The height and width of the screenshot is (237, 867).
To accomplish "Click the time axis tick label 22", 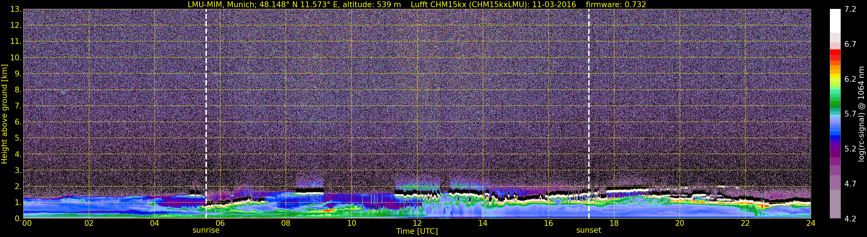I will tap(745, 224).
